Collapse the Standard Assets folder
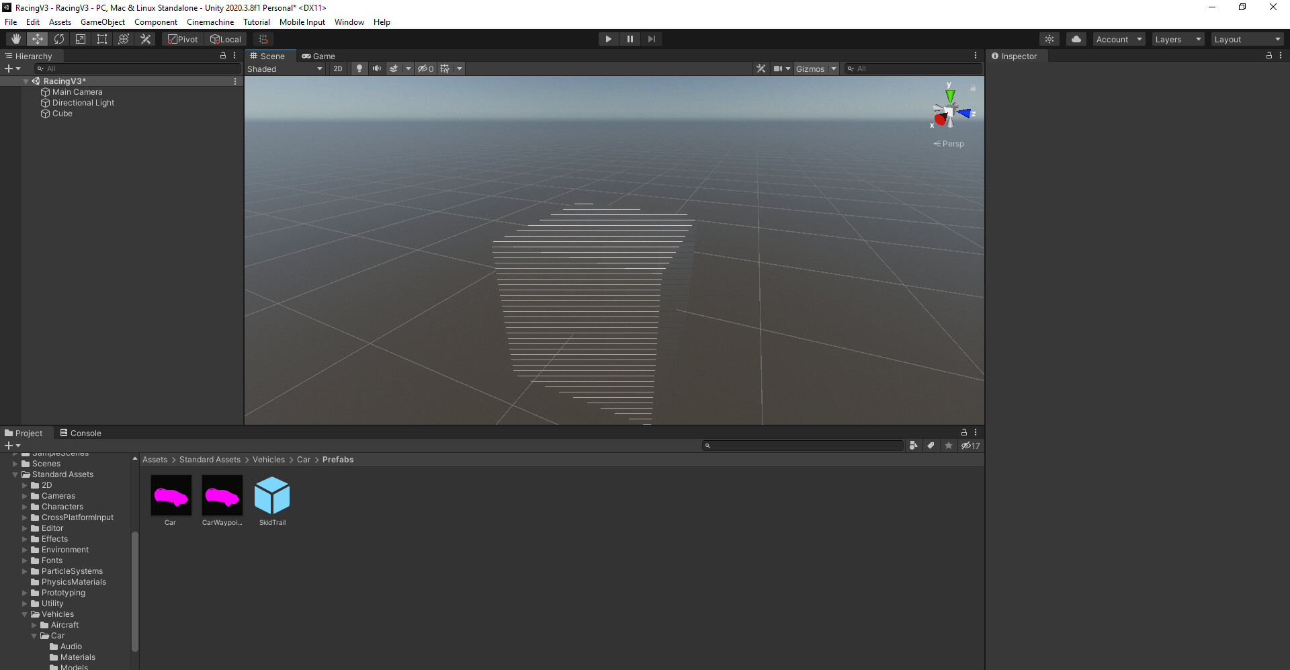This screenshot has width=1290, height=670. pyautogui.click(x=15, y=474)
